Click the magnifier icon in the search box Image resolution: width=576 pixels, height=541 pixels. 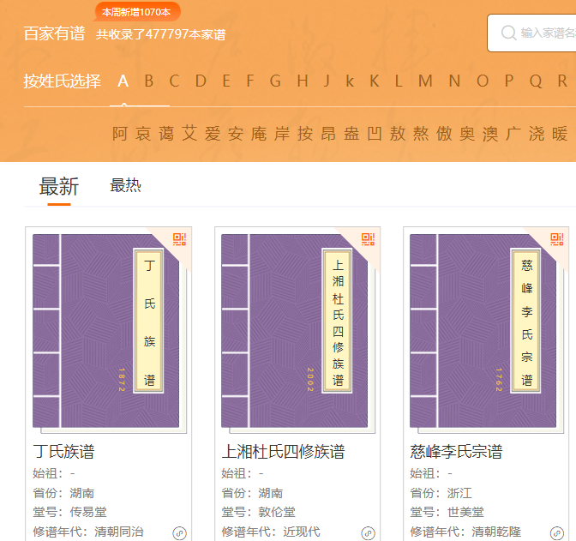point(509,33)
